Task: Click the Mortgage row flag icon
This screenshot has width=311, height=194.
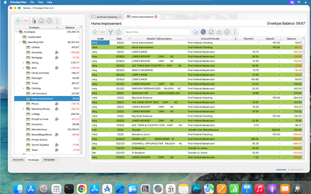Action: 57,57
